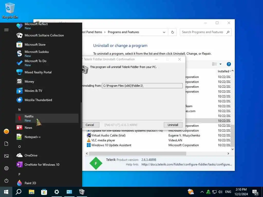Launch OneNote for Windows 10

click(47, 164)
